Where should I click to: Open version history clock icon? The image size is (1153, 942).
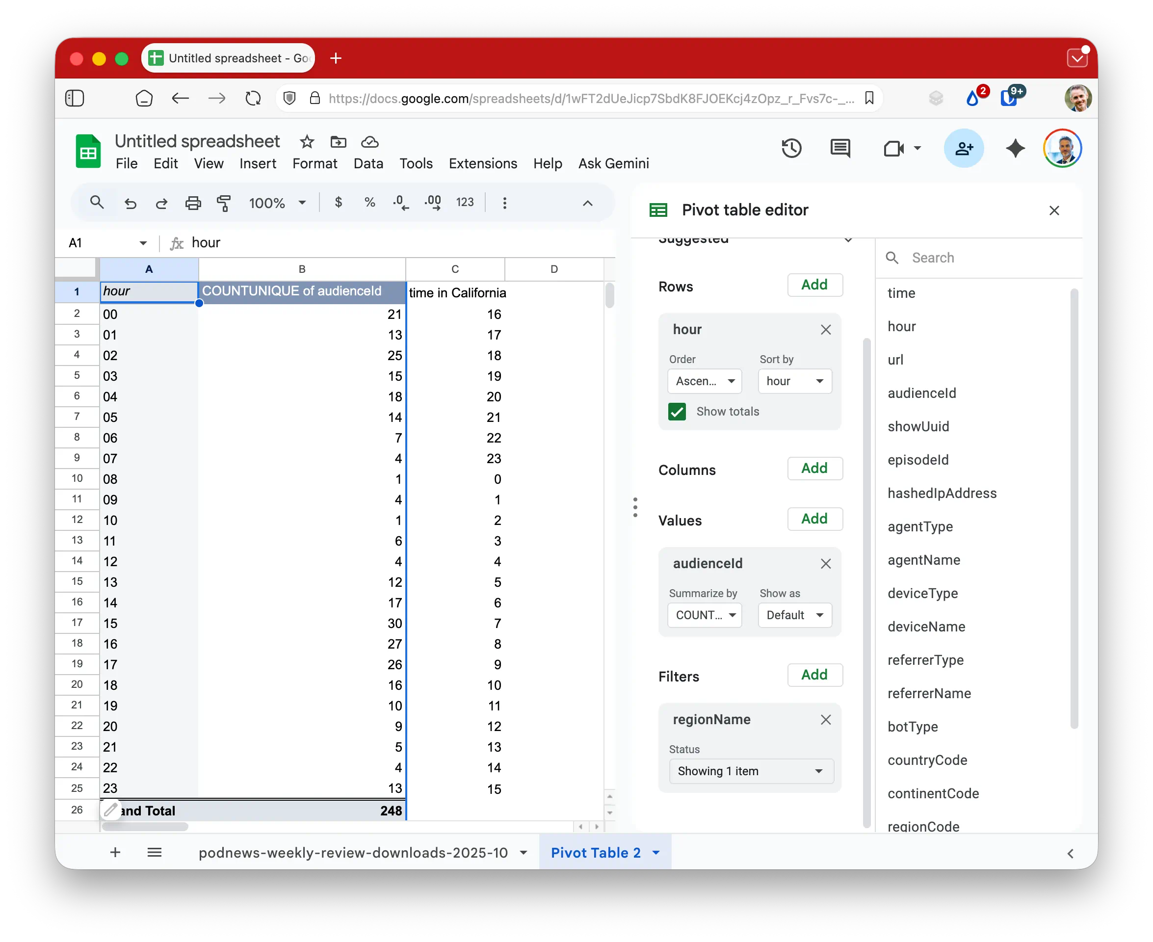(791, 148)
